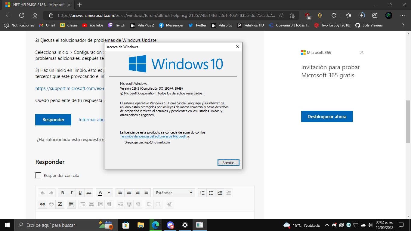Click the blue Responder button
Image resolution: width=411 pixels, height=231 pixels.
[x=53, y=120]
